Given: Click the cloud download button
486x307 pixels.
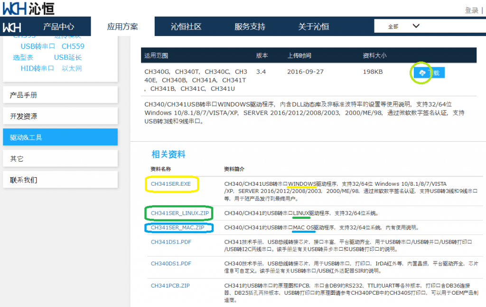Looking at the screenshot, I should (x=429, y=72).
